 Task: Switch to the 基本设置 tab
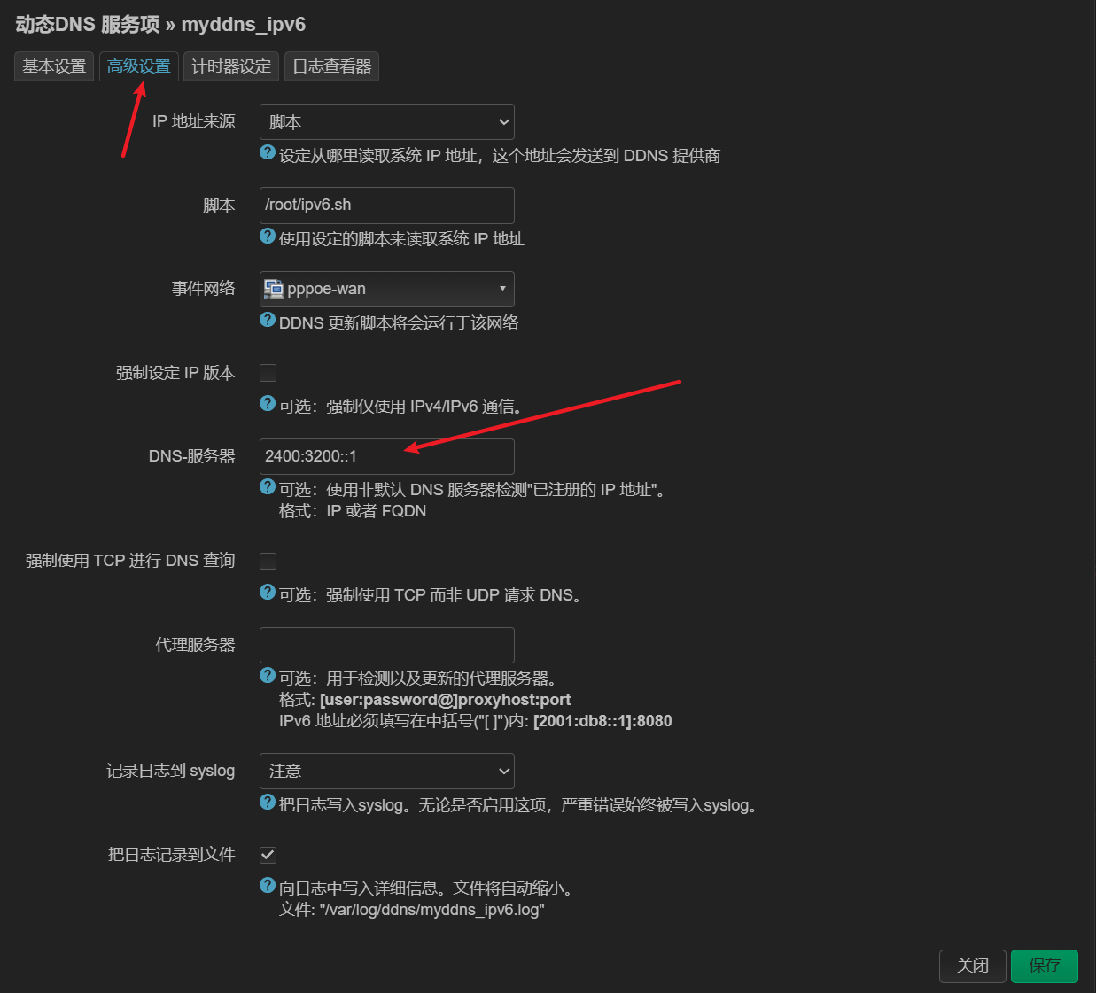point(54,66)
